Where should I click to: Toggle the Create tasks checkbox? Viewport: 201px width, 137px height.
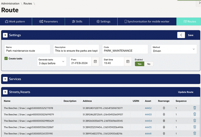[6, 58]
